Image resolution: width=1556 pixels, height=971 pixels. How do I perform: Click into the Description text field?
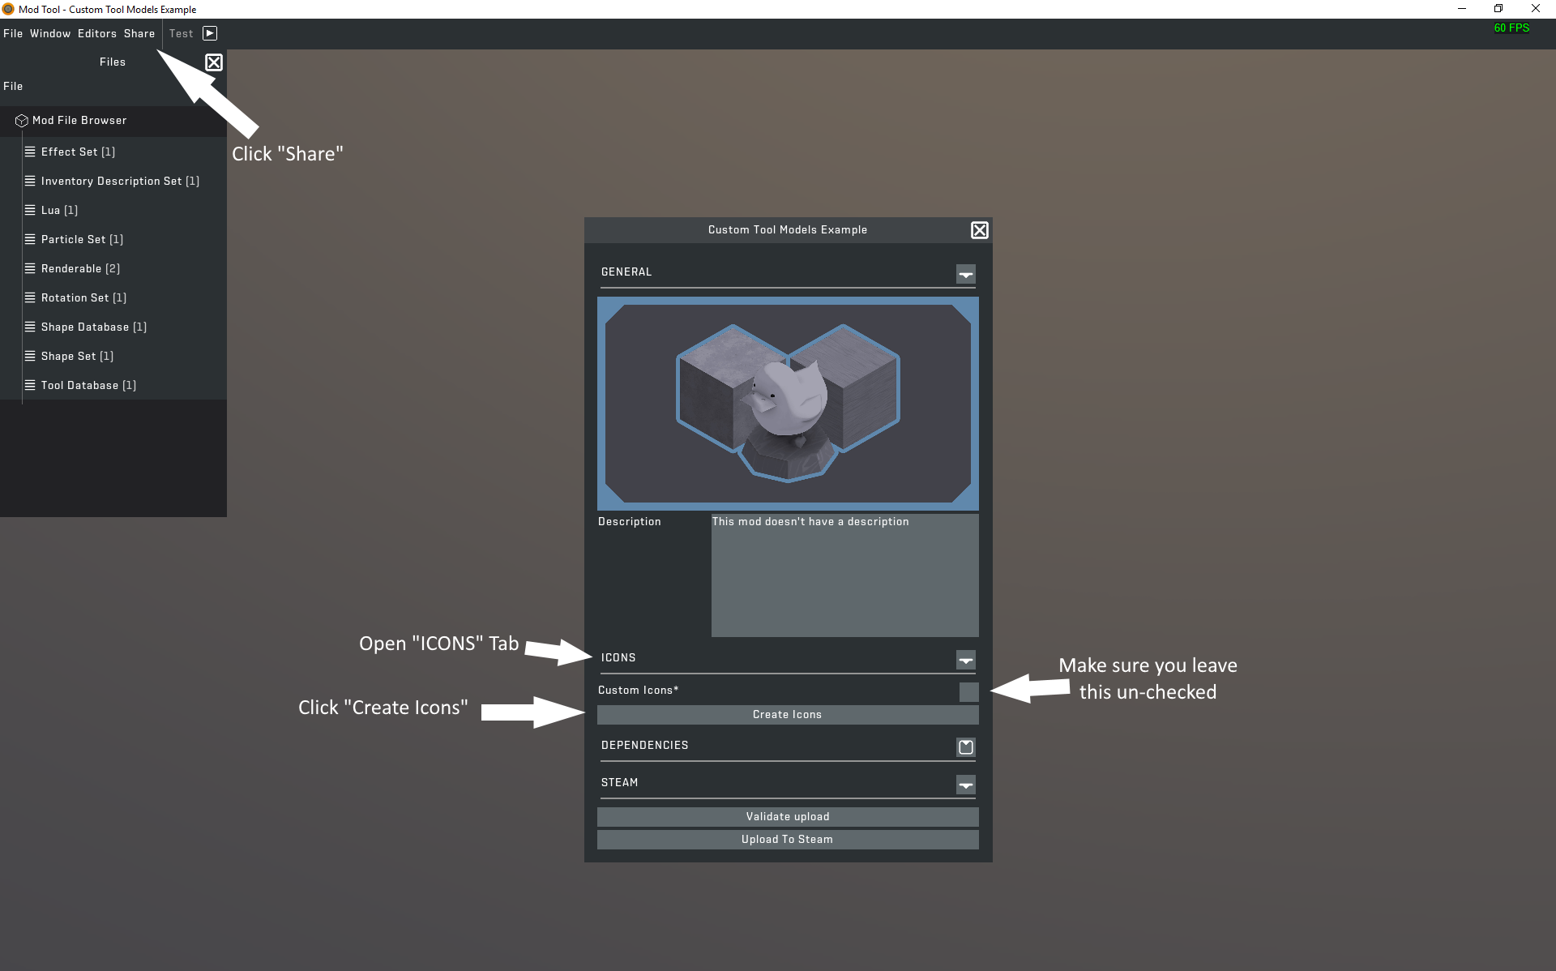pos(845,575)
